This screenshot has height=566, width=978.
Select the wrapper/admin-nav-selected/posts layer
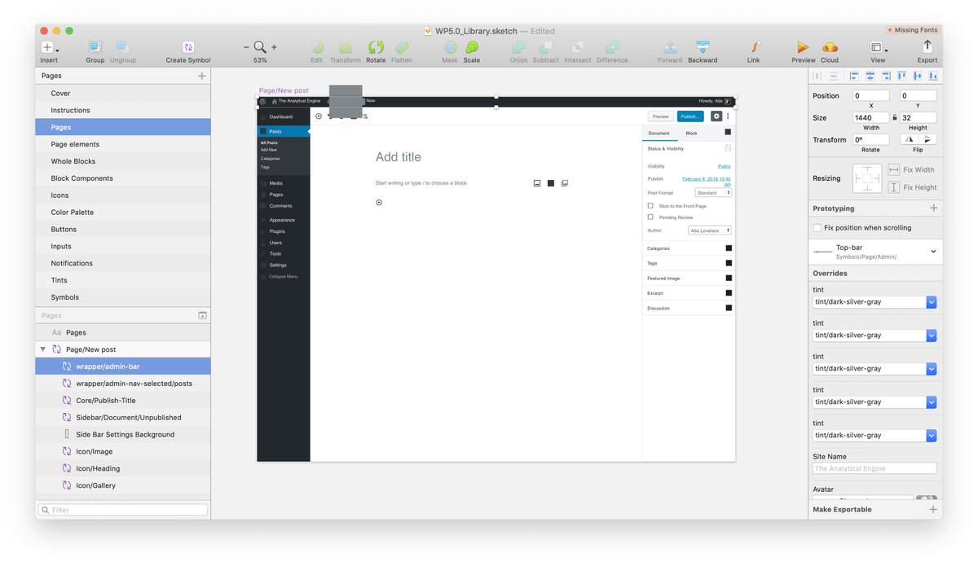(135, 383)
